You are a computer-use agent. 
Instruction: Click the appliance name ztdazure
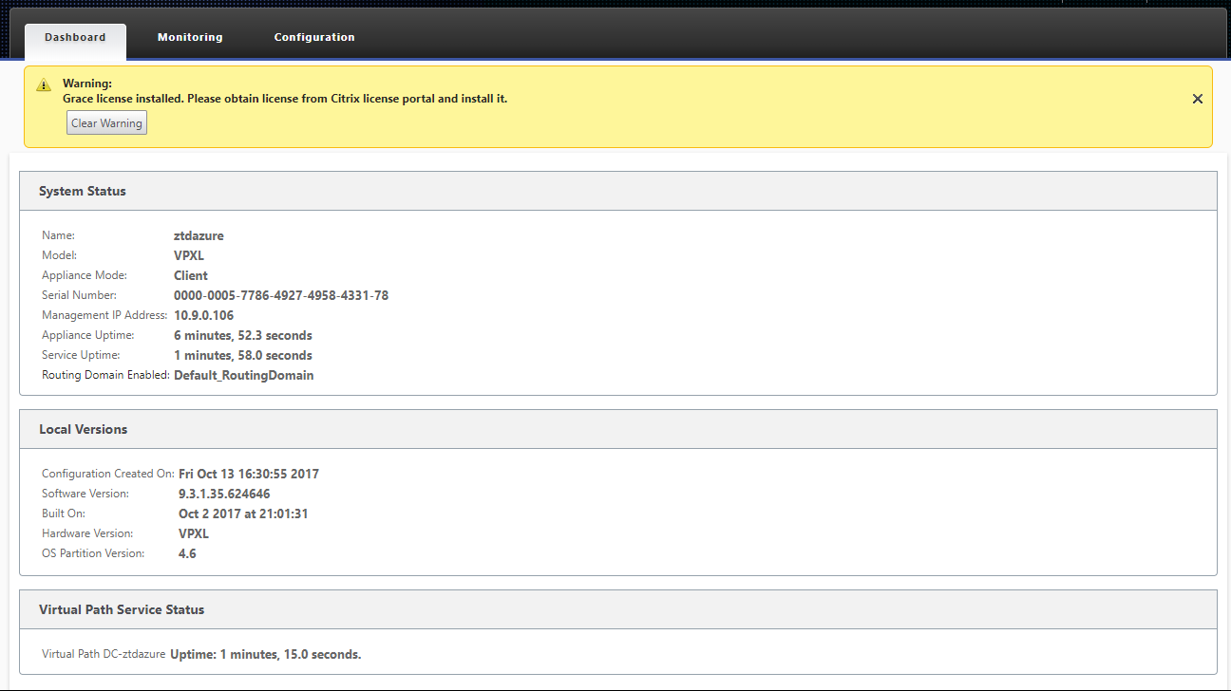pyautogui.click(x=199, y=235)
